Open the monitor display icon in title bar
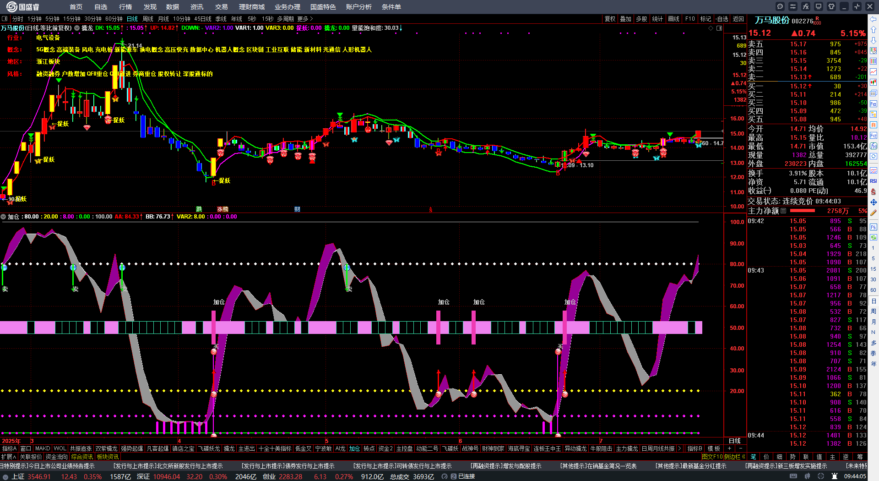Screen dimensions: 879x481 [x=819, y=6]
